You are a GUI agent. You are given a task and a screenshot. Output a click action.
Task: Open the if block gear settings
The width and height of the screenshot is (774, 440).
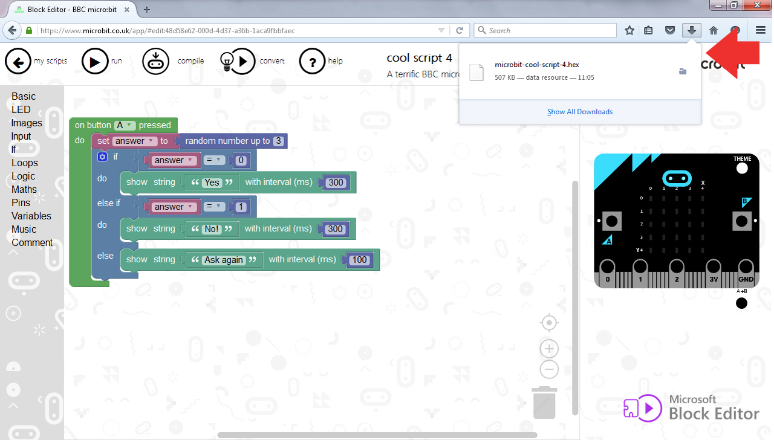coord(102,157)
